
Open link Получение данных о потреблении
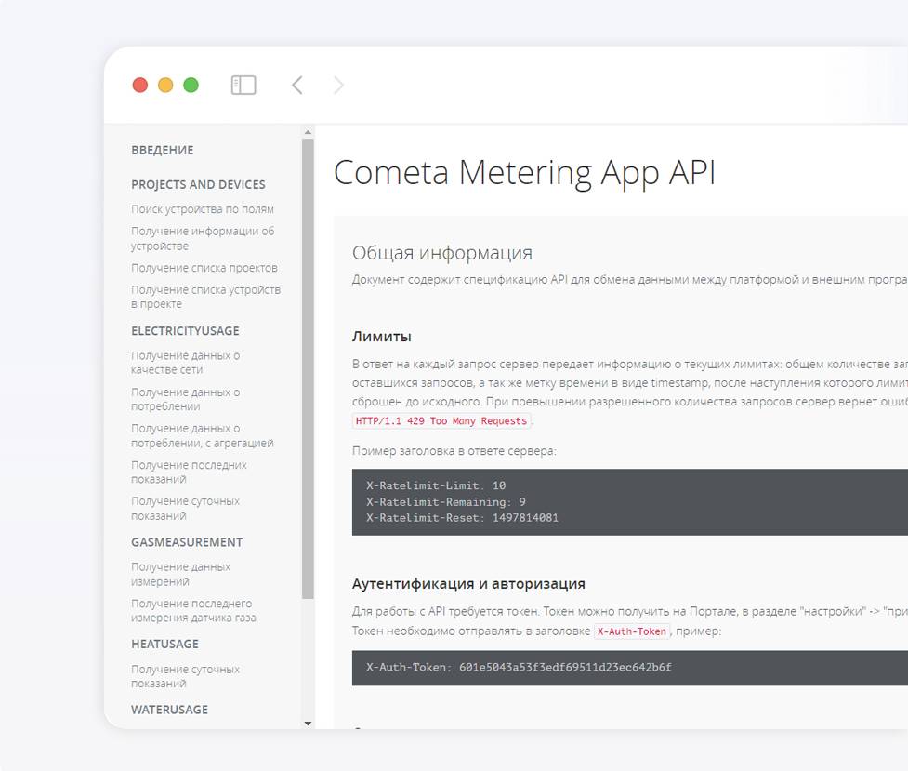point(185,399)
